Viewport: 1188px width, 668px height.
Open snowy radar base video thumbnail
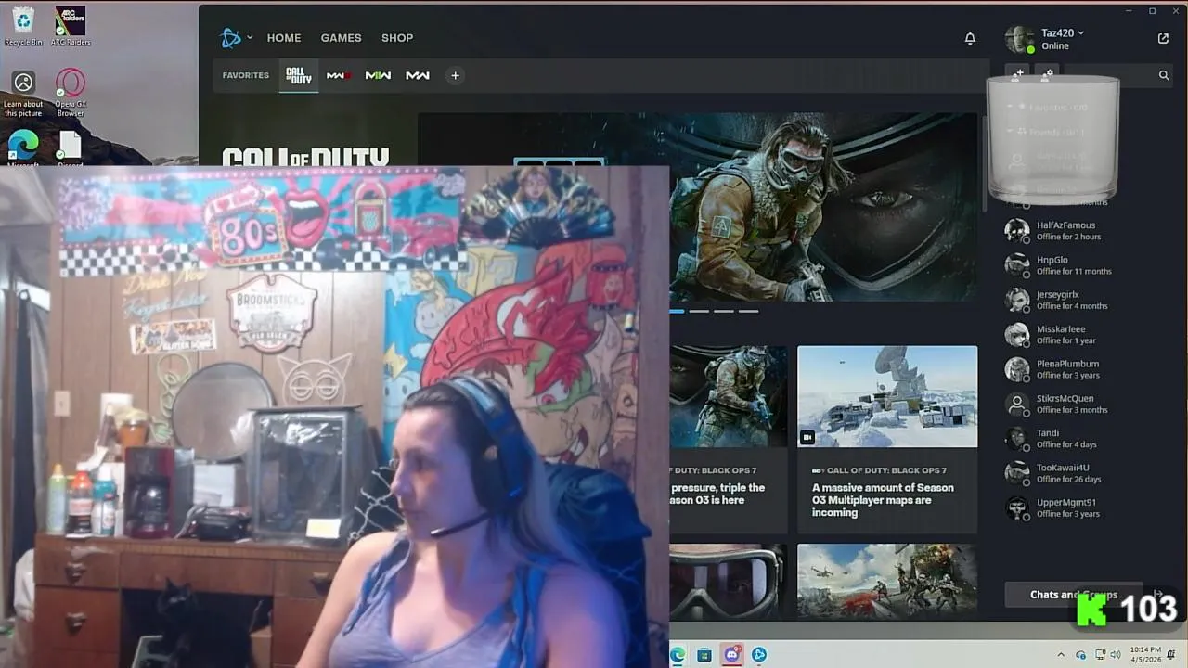click(x=887, y=396)
